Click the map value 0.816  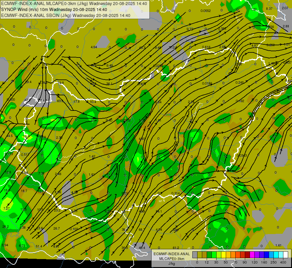tap(206, 47)
